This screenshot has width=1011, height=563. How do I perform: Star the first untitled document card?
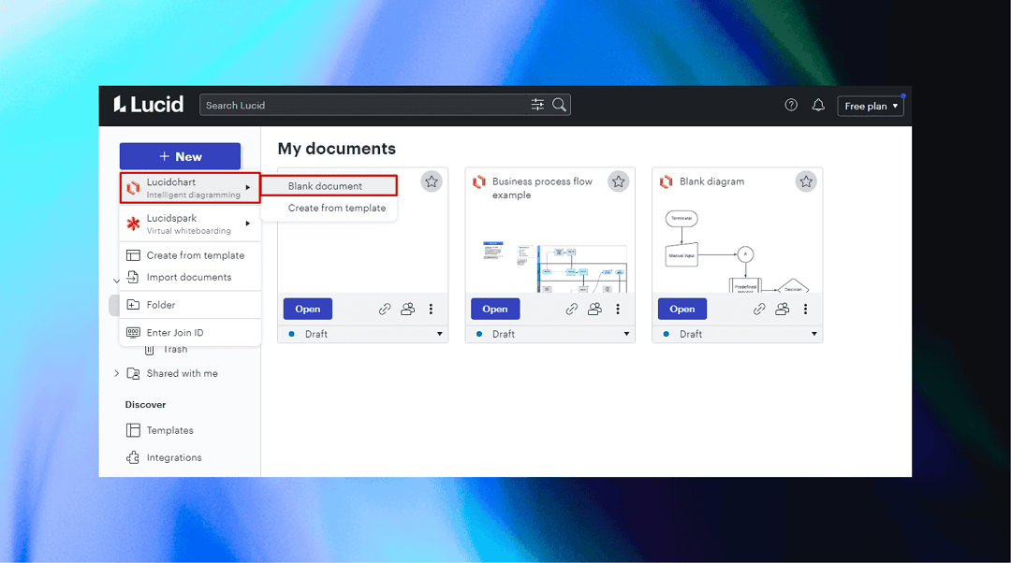(432, 181)
